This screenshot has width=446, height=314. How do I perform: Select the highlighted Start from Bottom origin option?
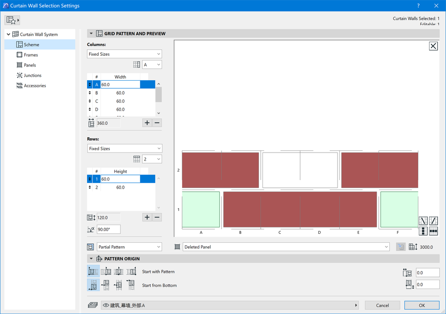tap(93, 285)
